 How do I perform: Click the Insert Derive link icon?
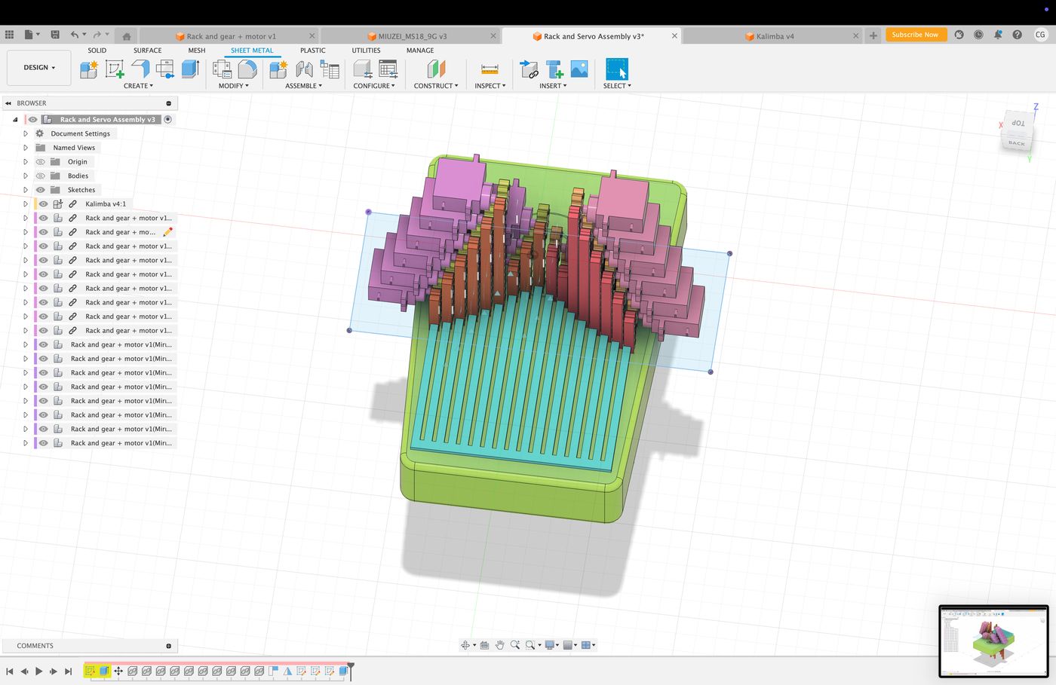click(530, 69)
